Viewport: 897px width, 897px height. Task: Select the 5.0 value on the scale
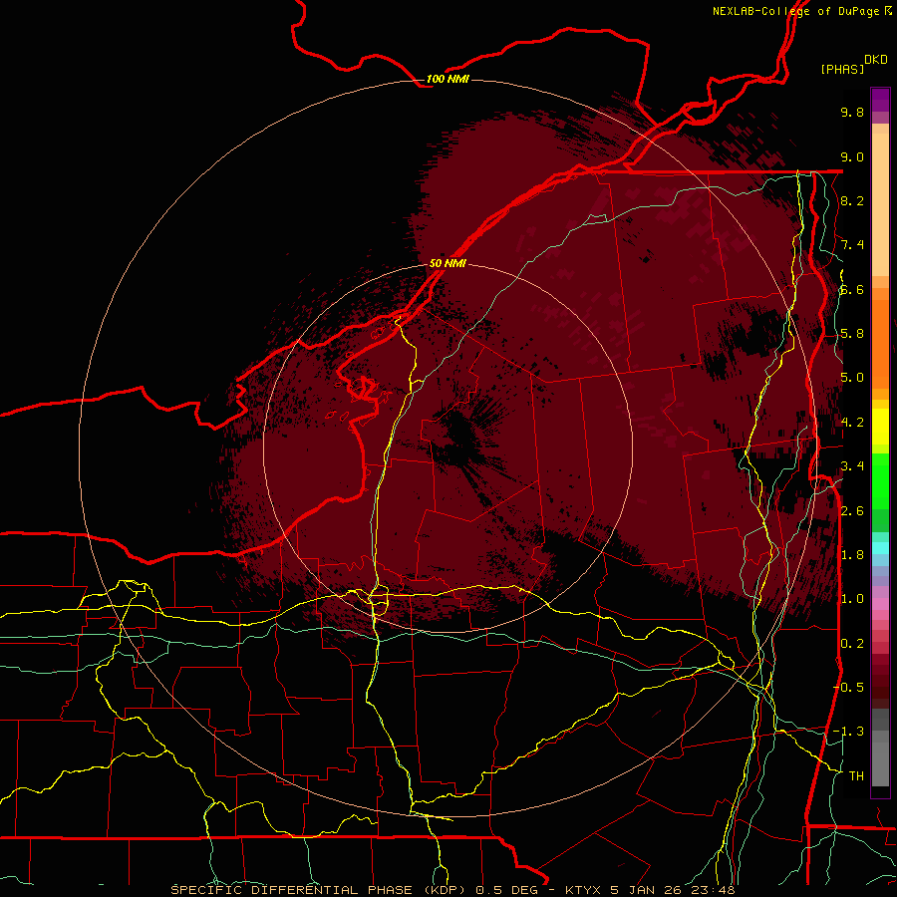[852, 378]
